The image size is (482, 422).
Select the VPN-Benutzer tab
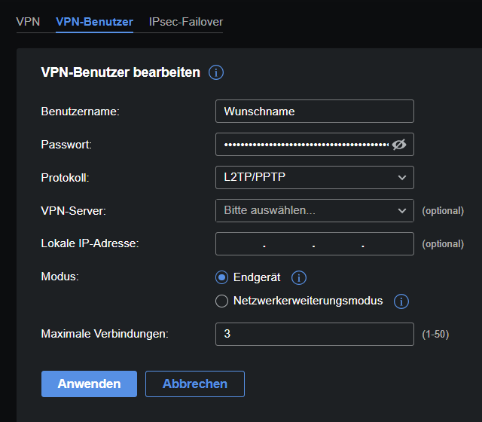[94, 22]
